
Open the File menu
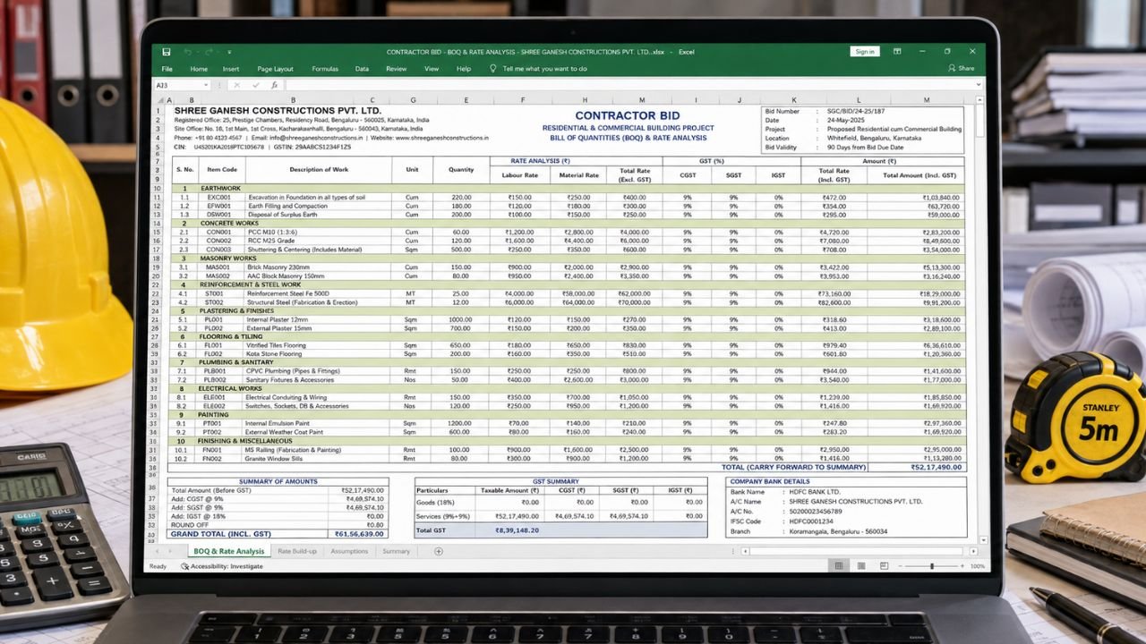[x=167, y=69]
